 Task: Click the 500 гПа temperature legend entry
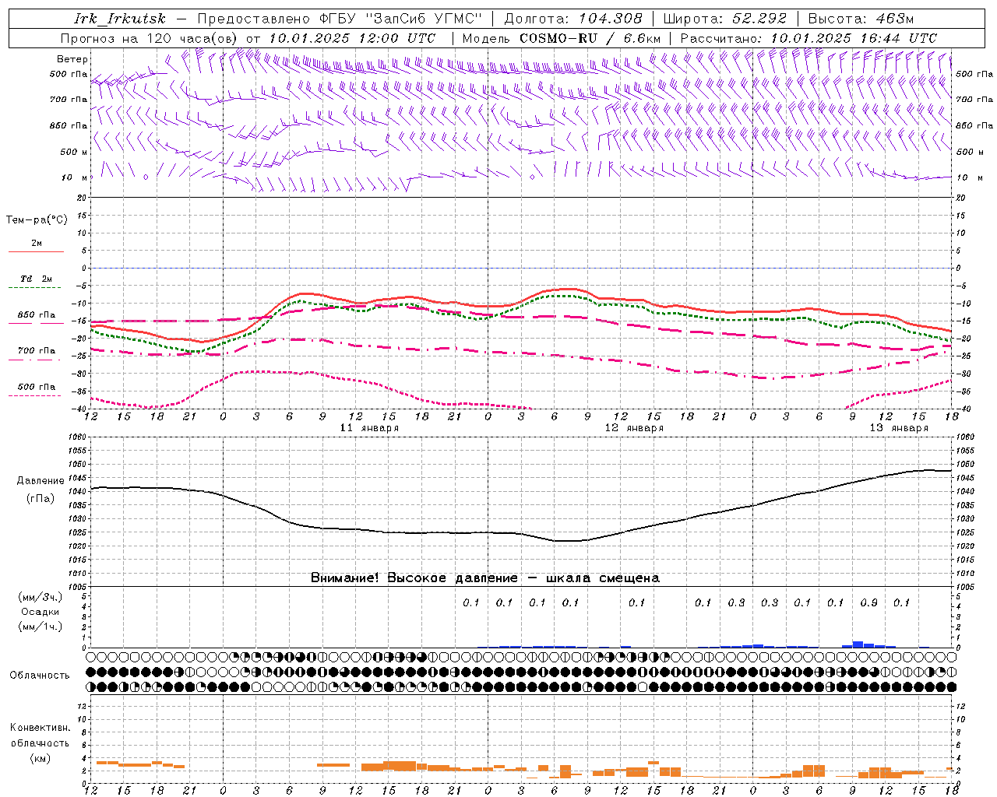37,387
